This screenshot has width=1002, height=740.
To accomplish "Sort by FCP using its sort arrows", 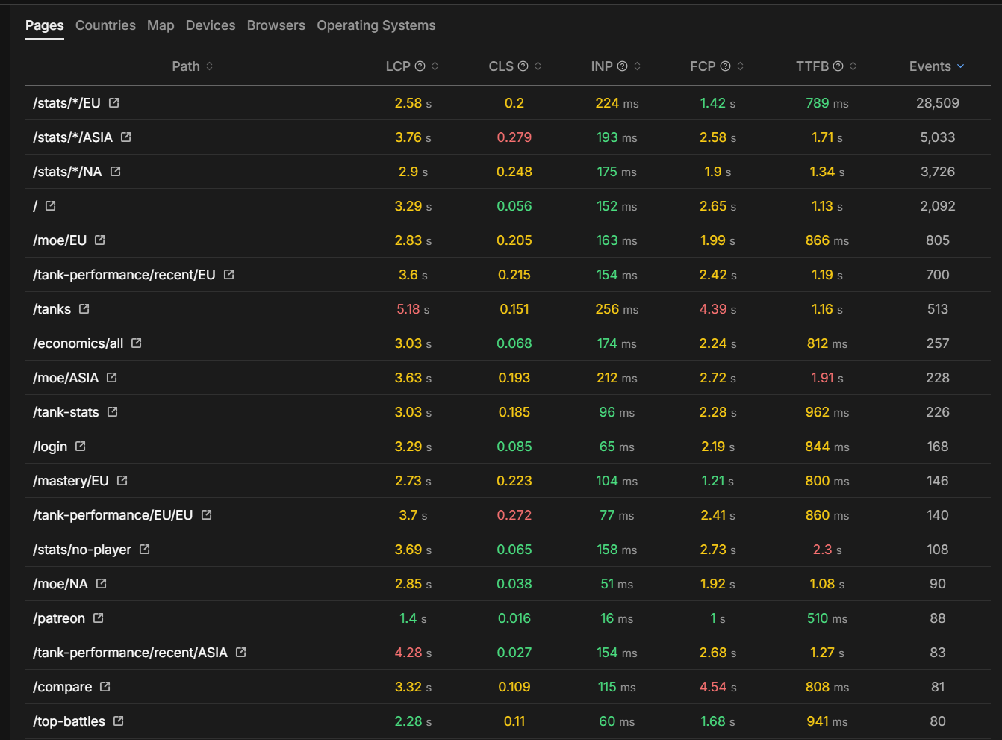I will coord(741,66).
